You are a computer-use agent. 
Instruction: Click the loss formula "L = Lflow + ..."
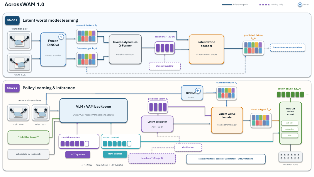(x=102, y=165)
